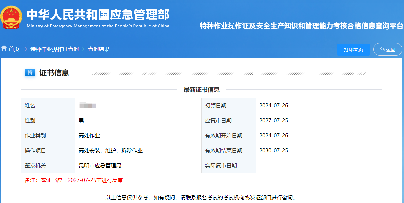Viewport: 404px width, 203px height.
Task: Go to 首页 via breadcrumb link
Action: coord(14,49)
